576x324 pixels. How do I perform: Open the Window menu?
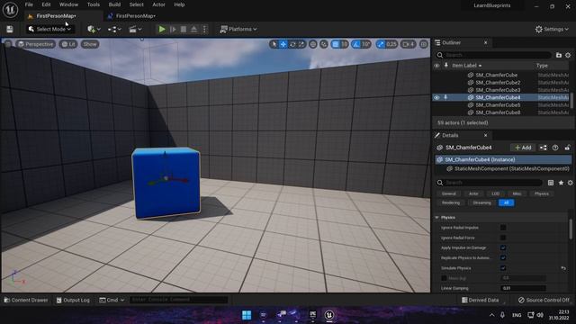pyautogui.click(x=68, y=4)
